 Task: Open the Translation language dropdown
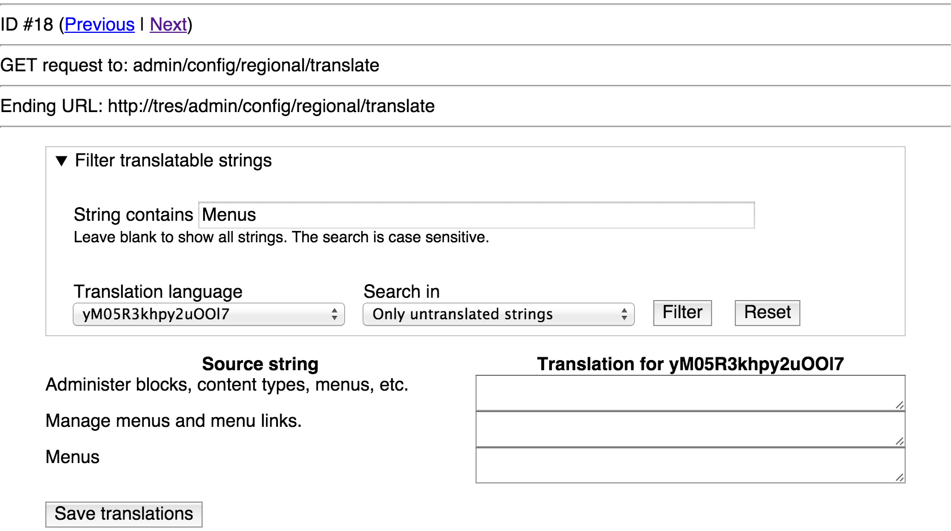[x=208, y=314]
